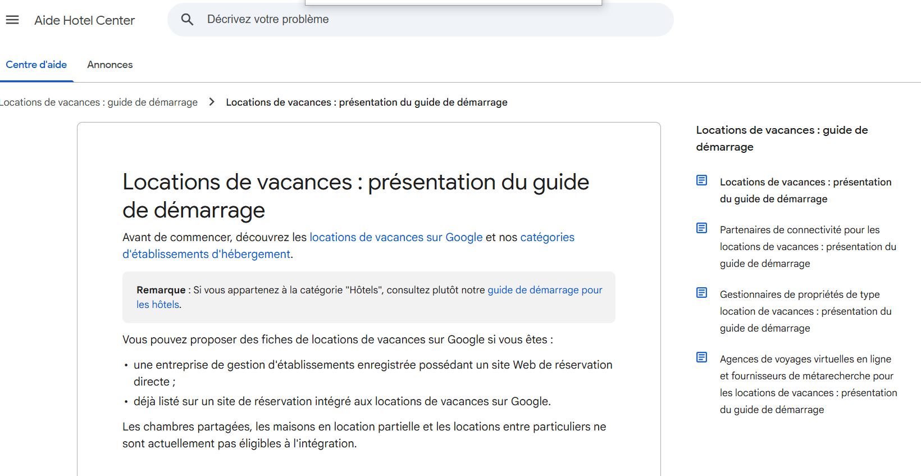Switch to the Centre d'aide tab
This screenshot has width=921, height=476.
coord(37,65)
